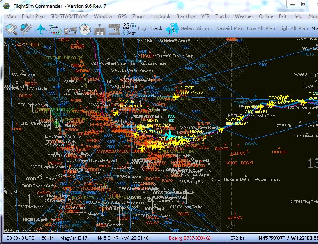Click the runway 36 approach icon

(x=100, y=30)
